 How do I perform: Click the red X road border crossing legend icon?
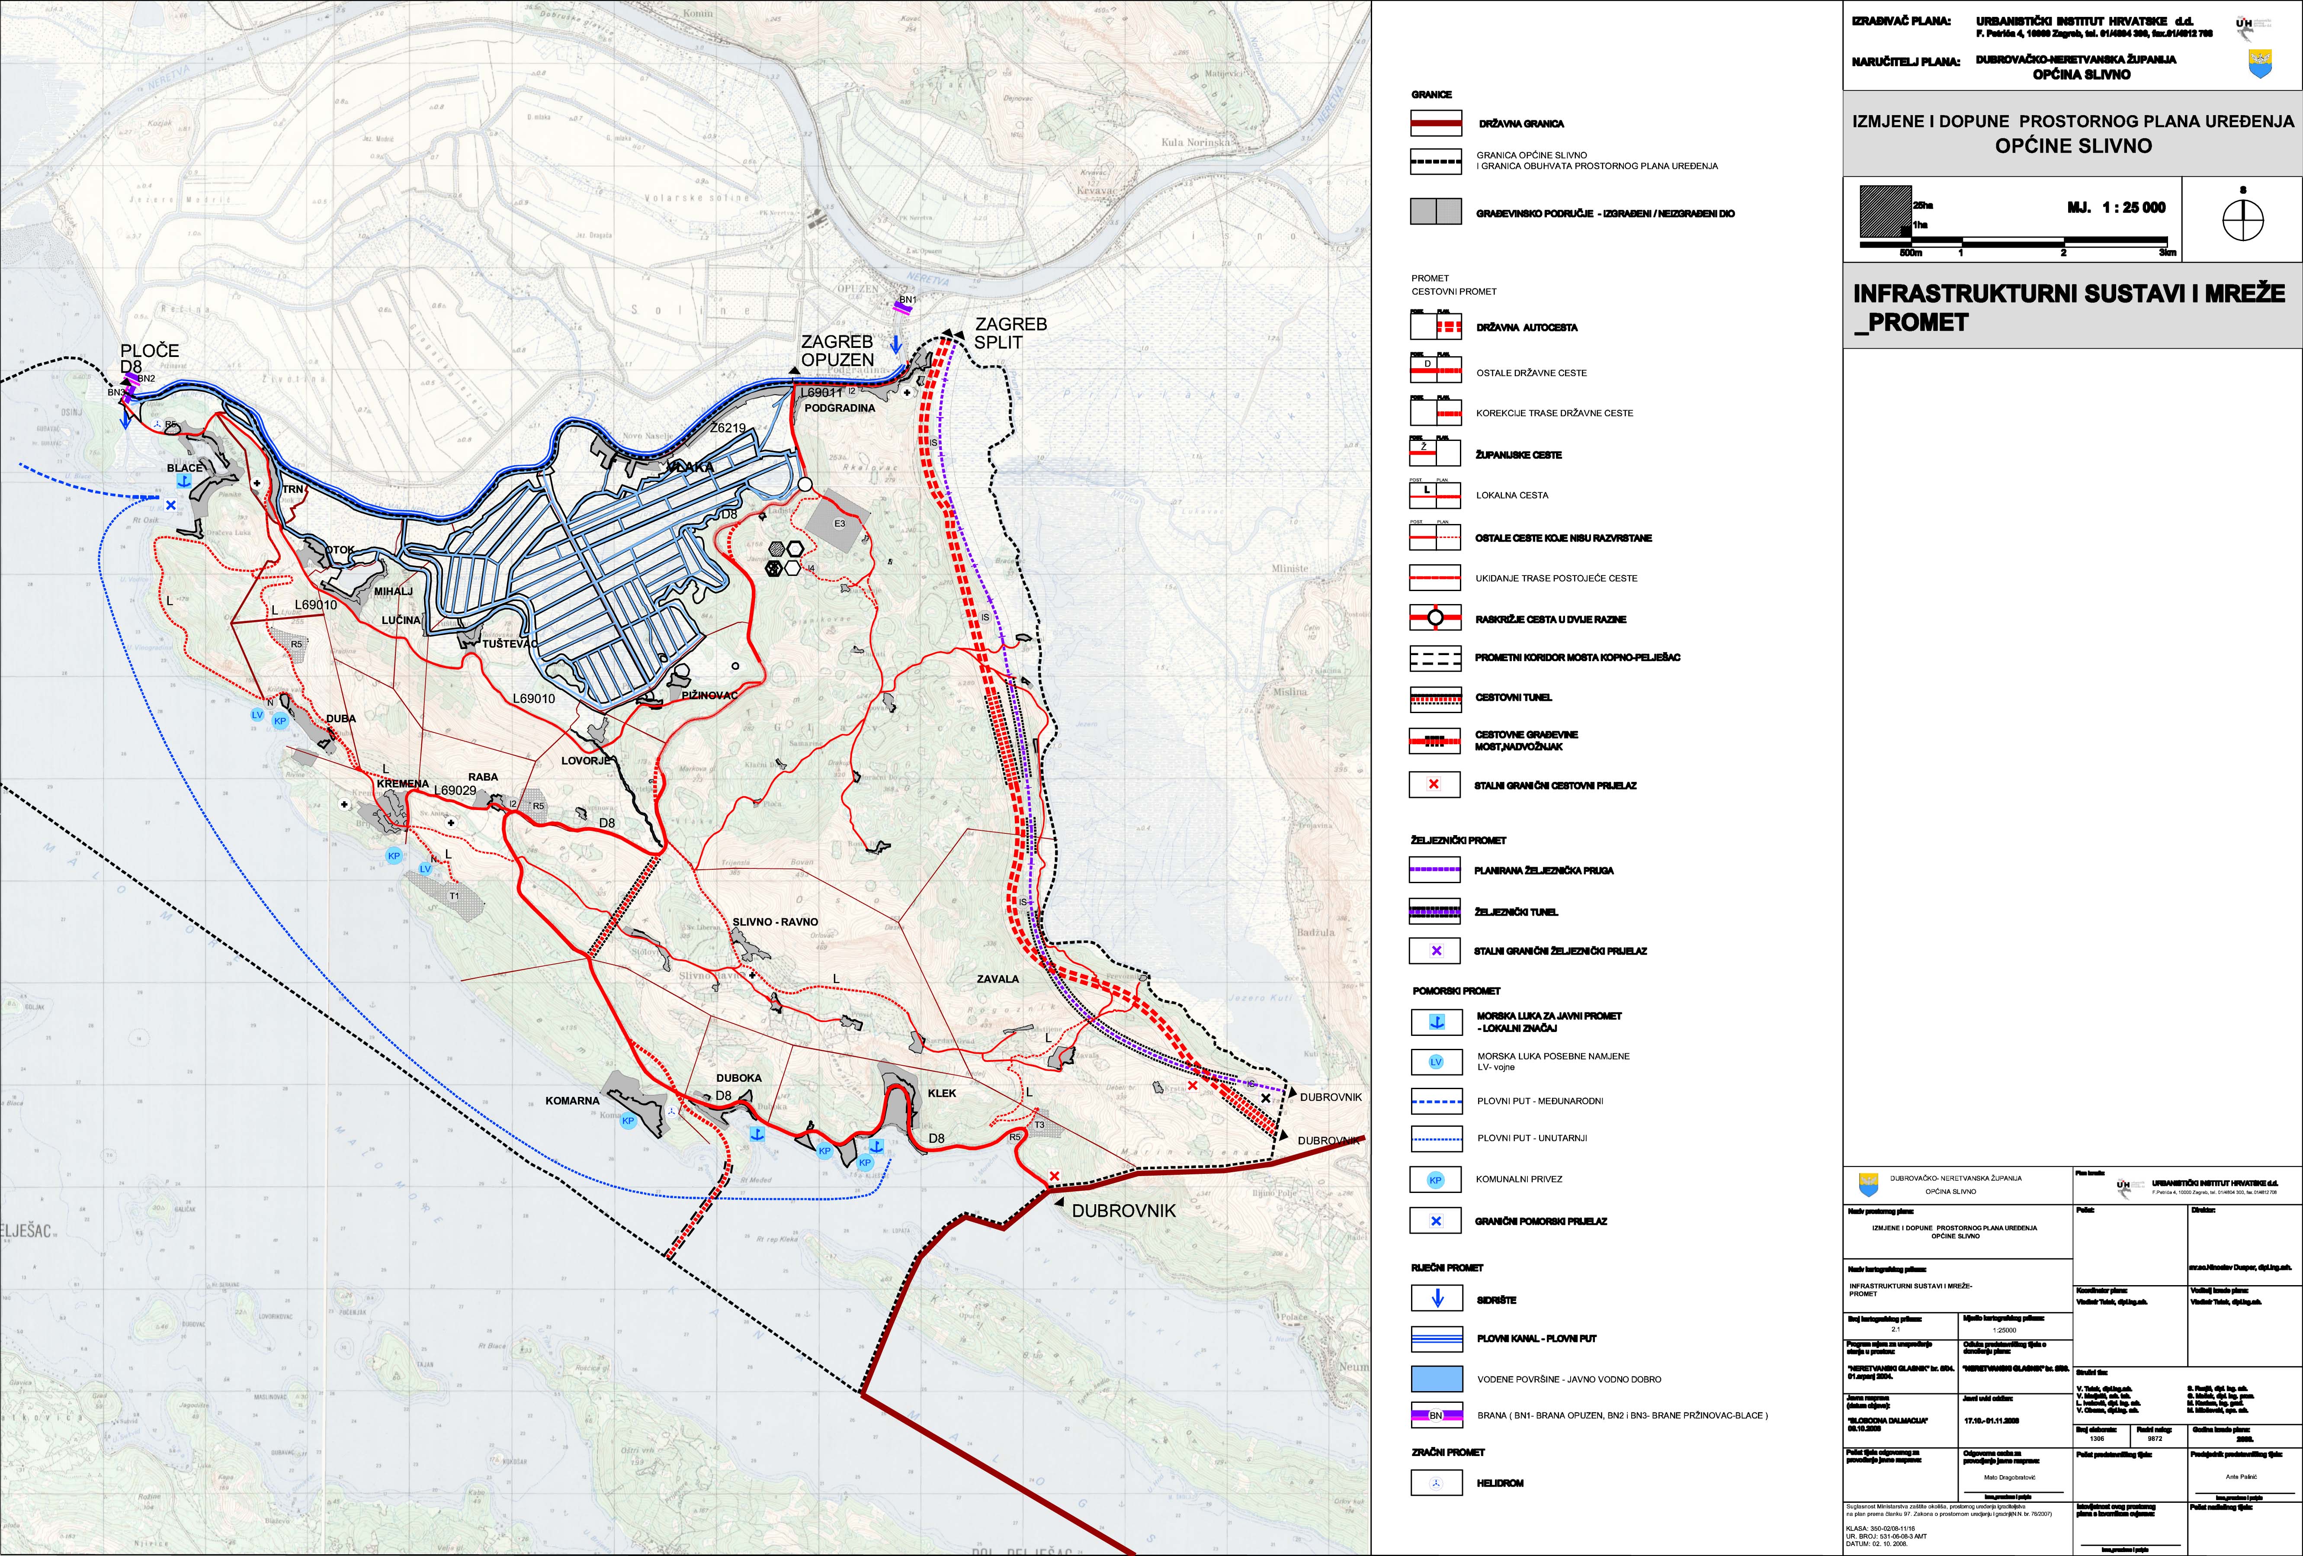1434,785
